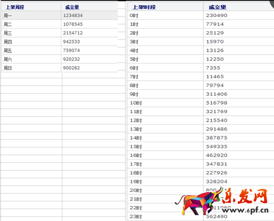This screenshot has height=221, width=274.
Task: Click the 上架周段 column header
Action: click(x=15, y=7)
